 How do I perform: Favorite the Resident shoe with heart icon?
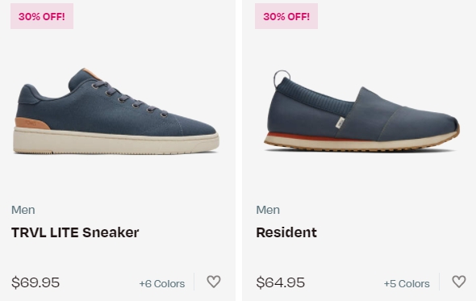[x=459, y=282]
